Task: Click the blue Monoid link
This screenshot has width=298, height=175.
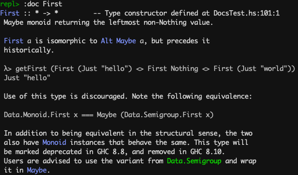Action: point(54,142)
